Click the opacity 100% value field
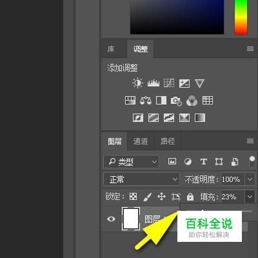Screen dimensions: 258x258 (x=233, y=179)
